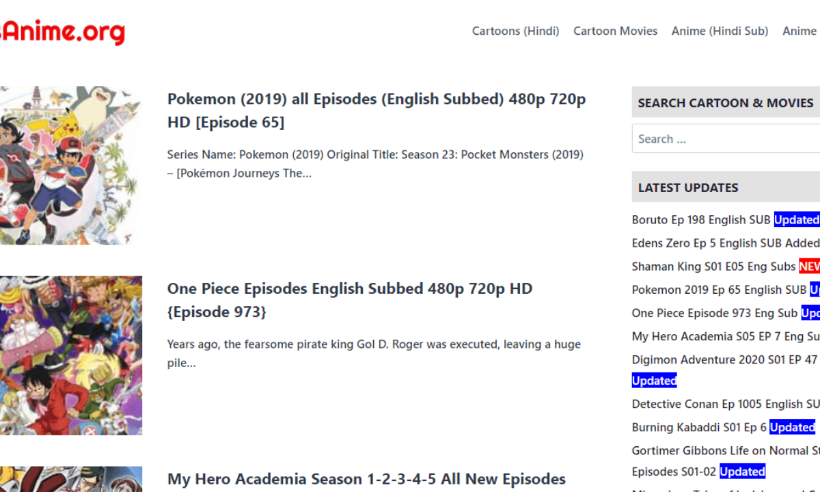Image resolution: width=820 pixels, height=492 pixels.
Task: Open the Cartoons (Hindi) menu item
Action: pos(515,31)
